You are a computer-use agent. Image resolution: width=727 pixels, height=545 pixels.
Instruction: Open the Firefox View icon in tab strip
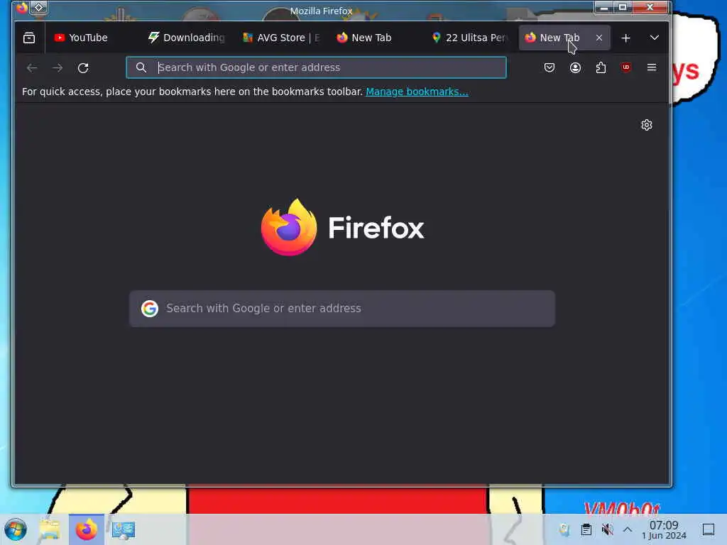pos(28,38)
